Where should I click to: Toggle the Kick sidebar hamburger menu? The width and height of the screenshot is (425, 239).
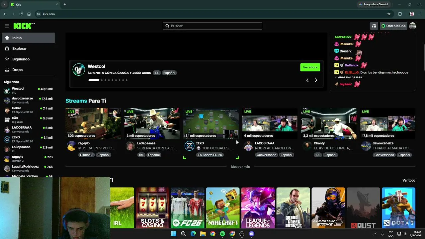coord(7,26)
